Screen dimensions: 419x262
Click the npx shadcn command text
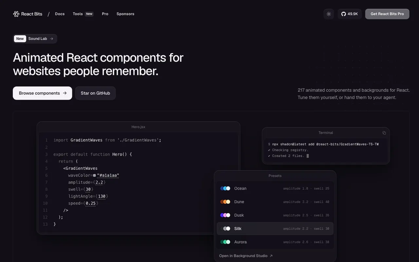[325, 144]
